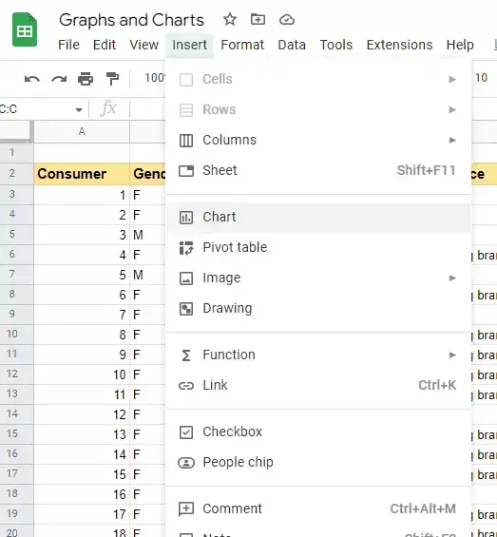
Task: Click the cloud save status icon
Action: [x=286, y=20]
